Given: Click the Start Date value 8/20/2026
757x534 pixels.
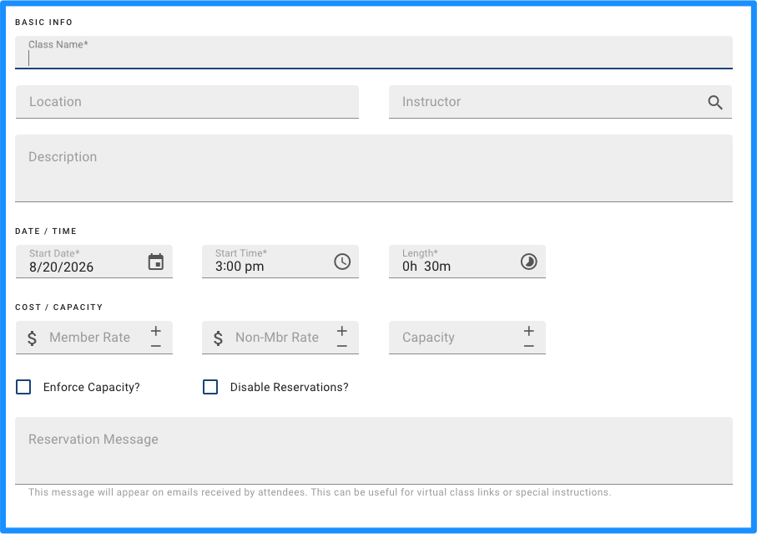Looking at the screenshot, I should [x=61, y=267].
